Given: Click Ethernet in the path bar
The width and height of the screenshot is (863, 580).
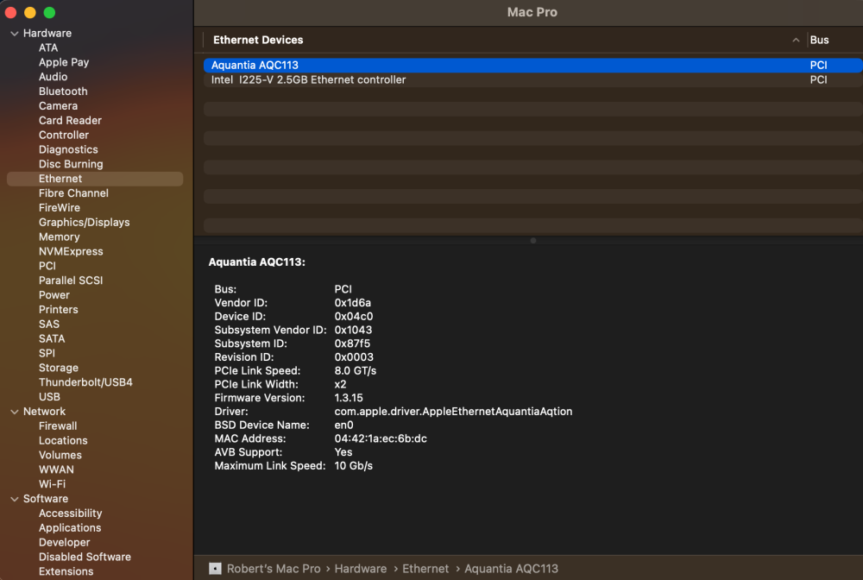Looking at the screenshot, I should (x=425, y=569).
